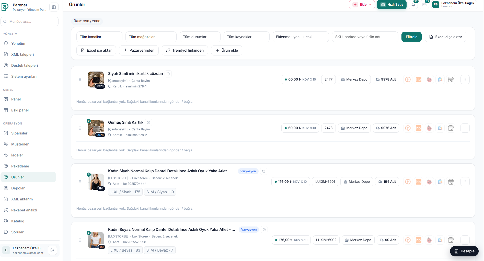Click the ladybug channel icon for Kadın Siyah Atlet
The width and height of the screenshot is (484, 261).
click(429, 182)
